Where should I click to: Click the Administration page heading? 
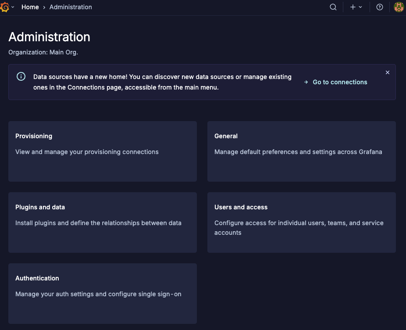point(50,37)
